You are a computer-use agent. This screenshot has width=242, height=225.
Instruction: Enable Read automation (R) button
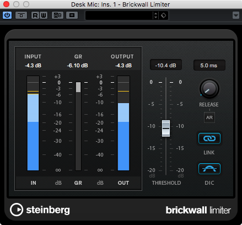coord(35,15)
